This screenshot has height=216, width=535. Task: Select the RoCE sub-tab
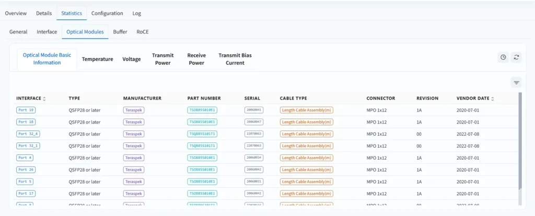(143, 32)
